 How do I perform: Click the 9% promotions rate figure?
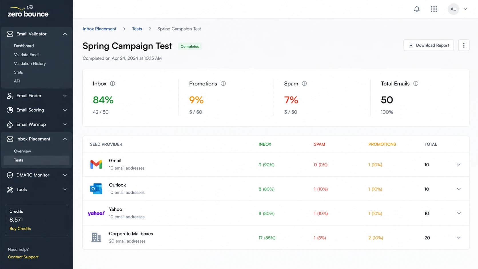[x=196, y=100]
